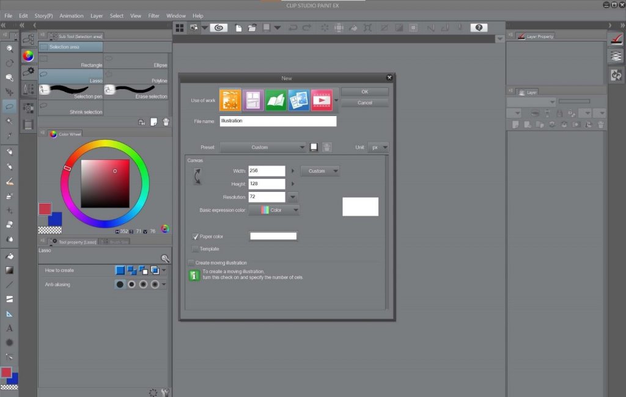Click the primary red color swatch
The height and width of the screenshot is (397, 626).
point(45,209)
